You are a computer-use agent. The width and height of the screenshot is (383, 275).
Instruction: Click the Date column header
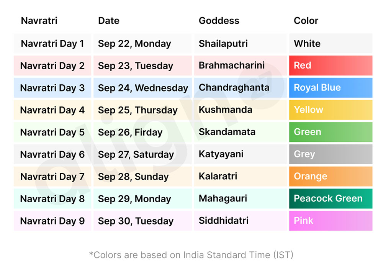(109, 21)
